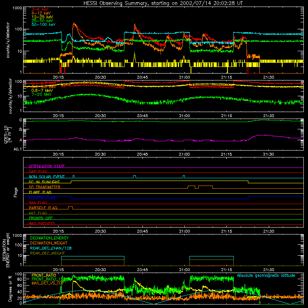This screenshot has height=308, width=308.
Task: Click the PARTICLE_FLAG label
Action: [43, 208]
